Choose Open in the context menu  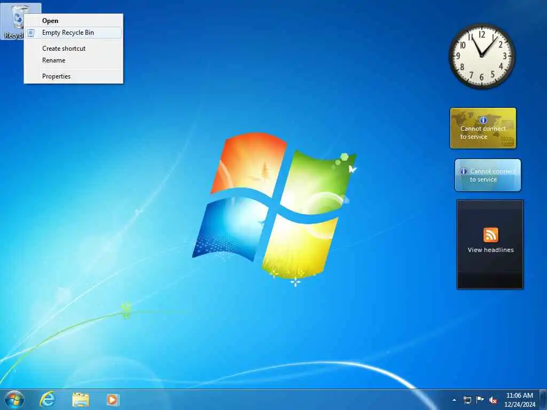pyautogui.click(x=50, y=21)
